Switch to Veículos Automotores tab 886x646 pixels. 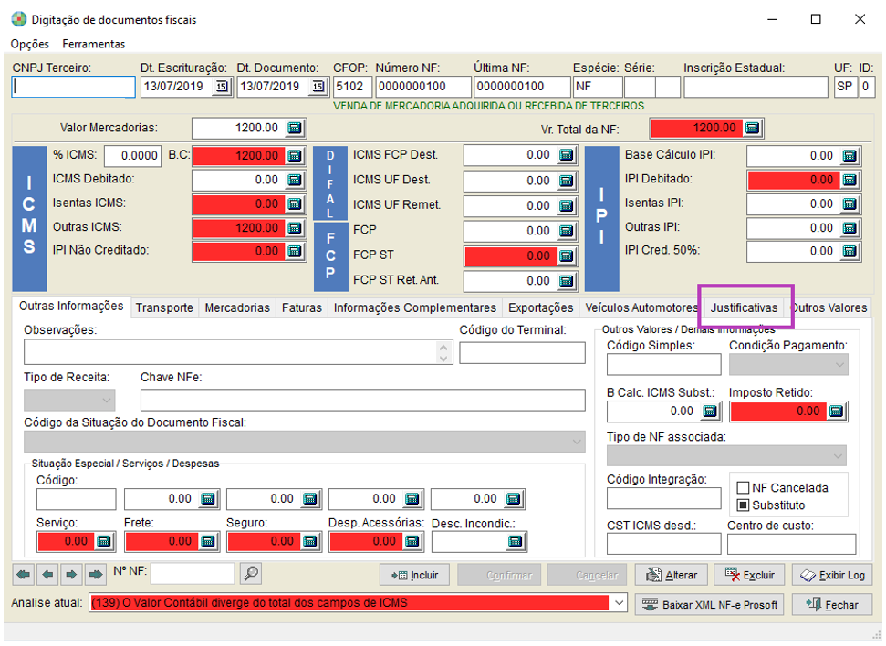641,308
